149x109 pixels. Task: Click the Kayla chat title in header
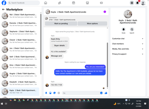pyautogui.click(x=69, y=12)
